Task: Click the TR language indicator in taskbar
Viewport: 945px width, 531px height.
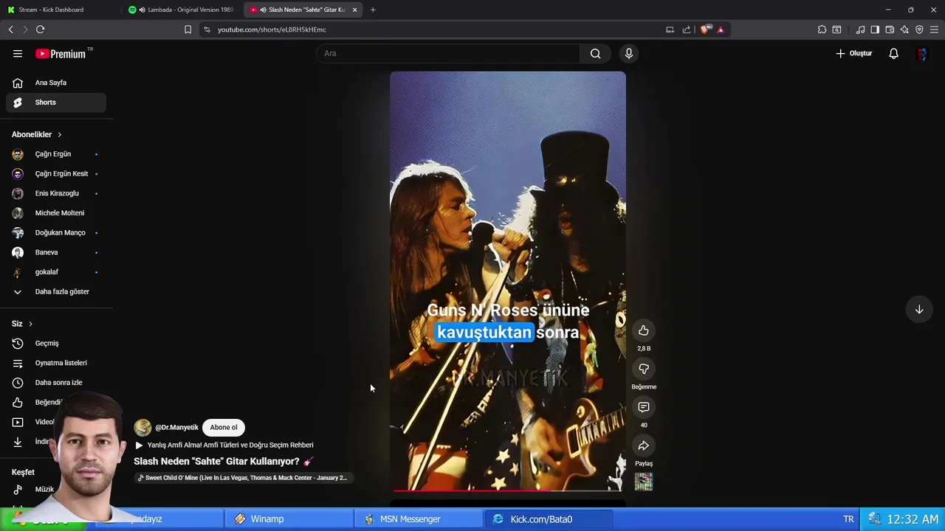Action: (848, 519)
